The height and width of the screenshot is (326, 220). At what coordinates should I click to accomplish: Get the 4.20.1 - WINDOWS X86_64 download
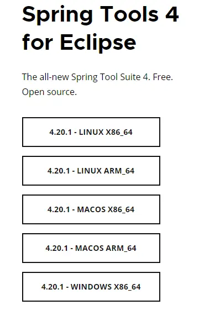coord(91,287)
